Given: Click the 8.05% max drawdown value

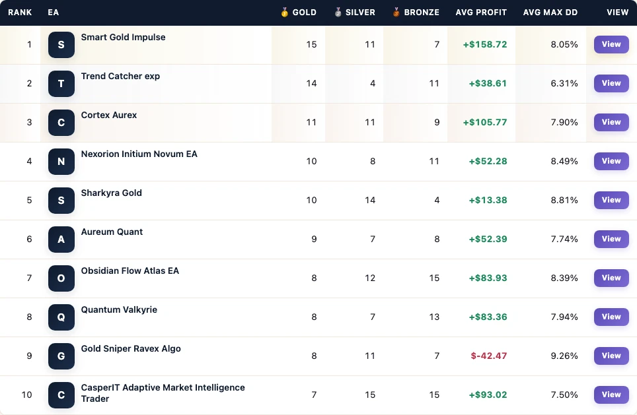Looking at the screenshot, I should click(x=564, y=45).
